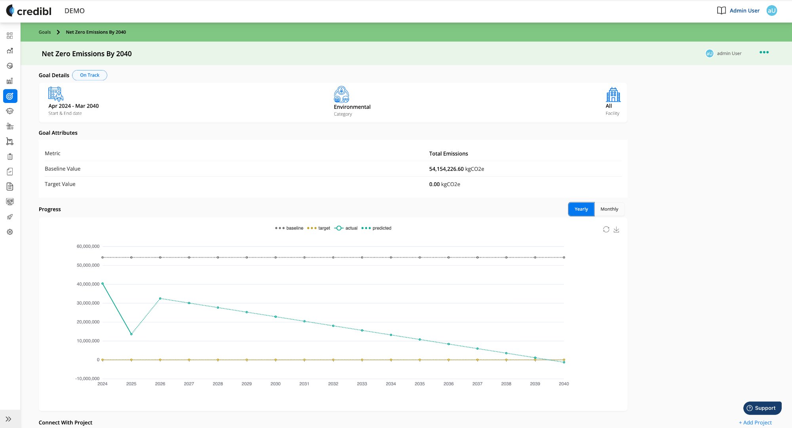Switch progress view to Monthly
The width and height of the screenshot is (792, 428).
point(609,209)
